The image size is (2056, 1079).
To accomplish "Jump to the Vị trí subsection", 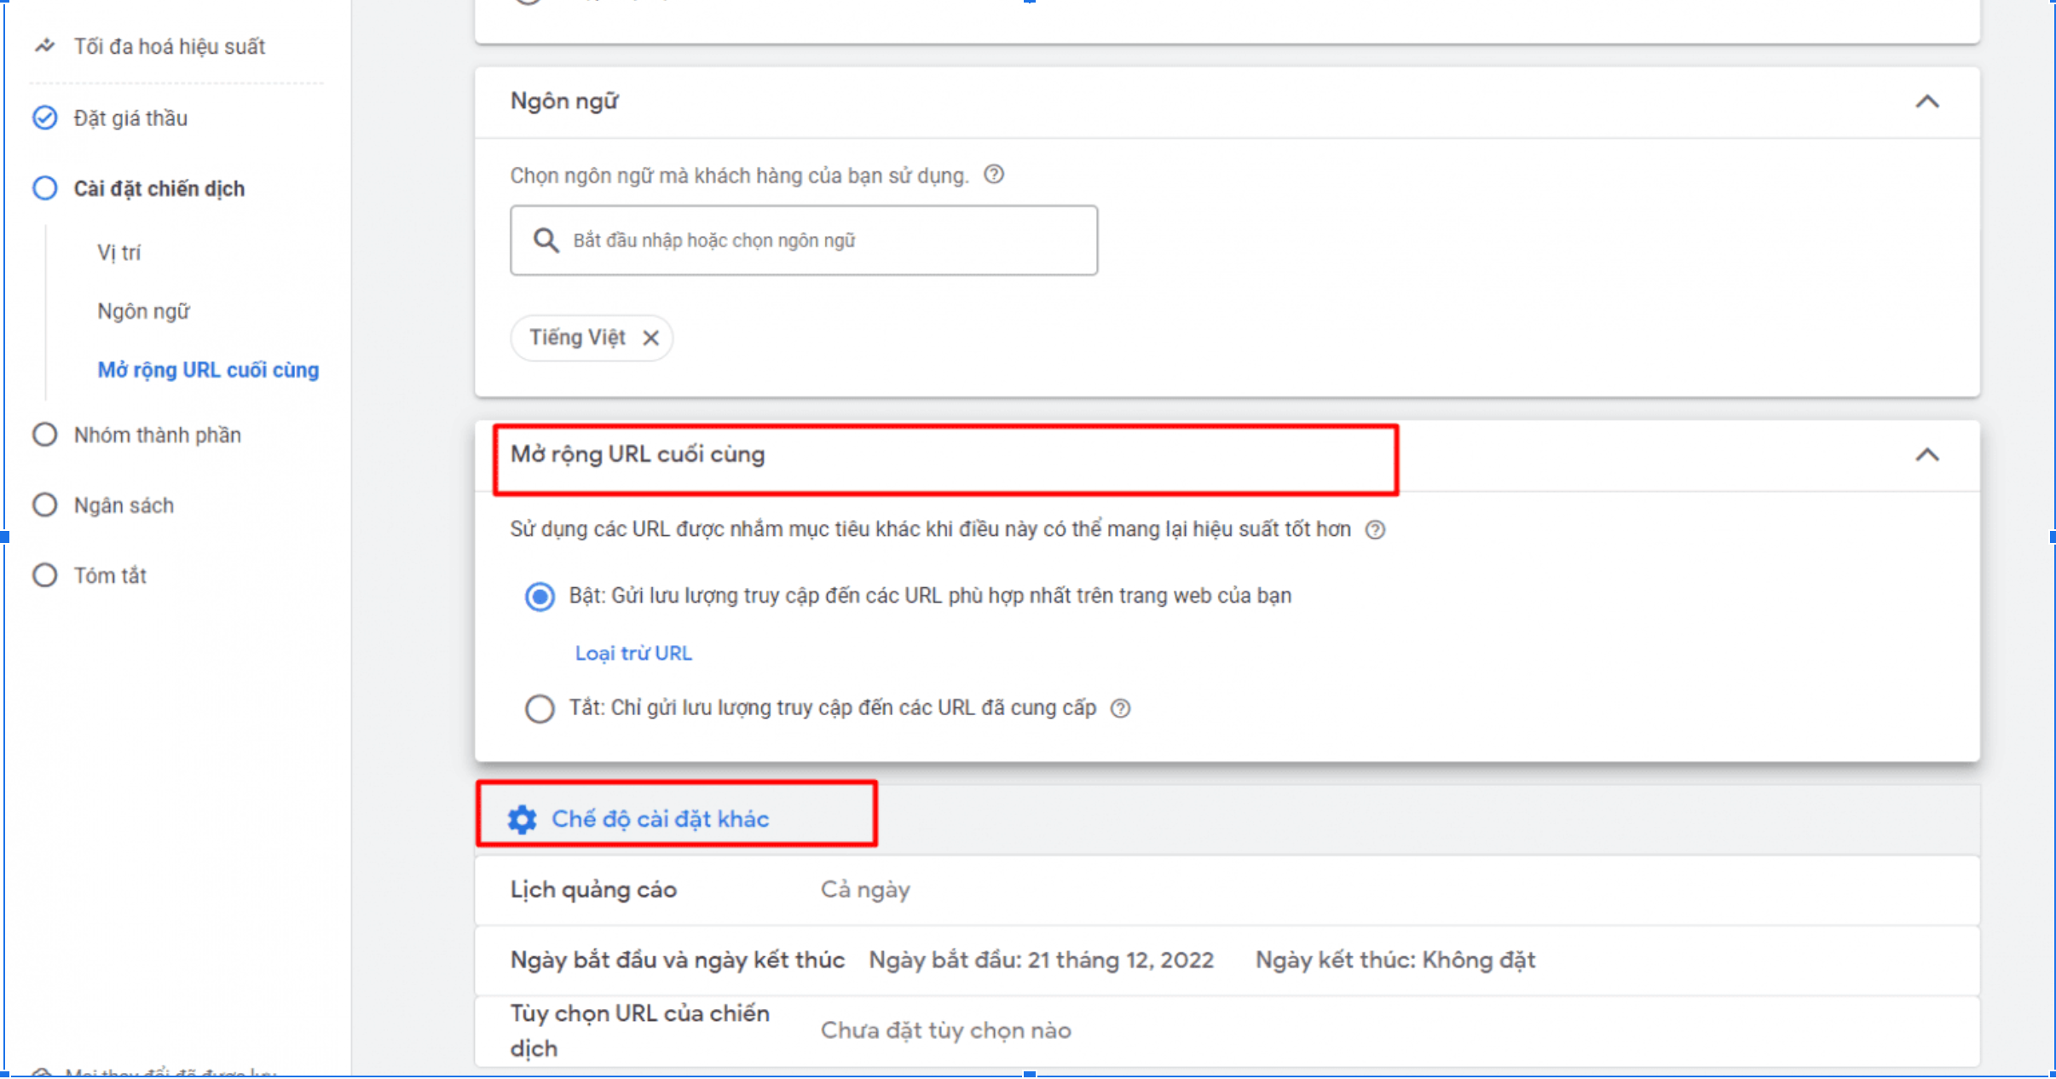I will point(118,252).
